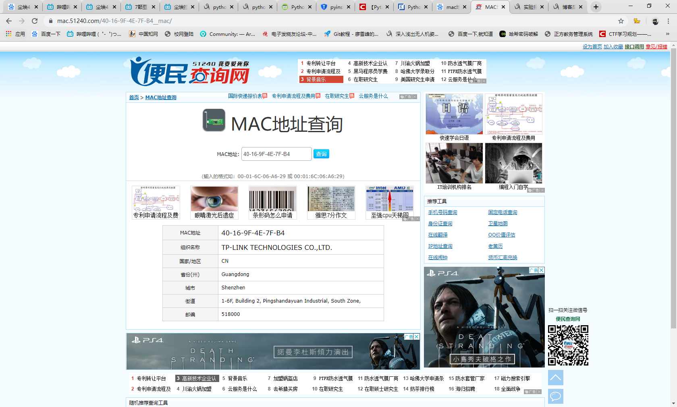This screenshot has height=407, width=677.
Task: Open a new browser tab
Action: [x=596, y=7]
